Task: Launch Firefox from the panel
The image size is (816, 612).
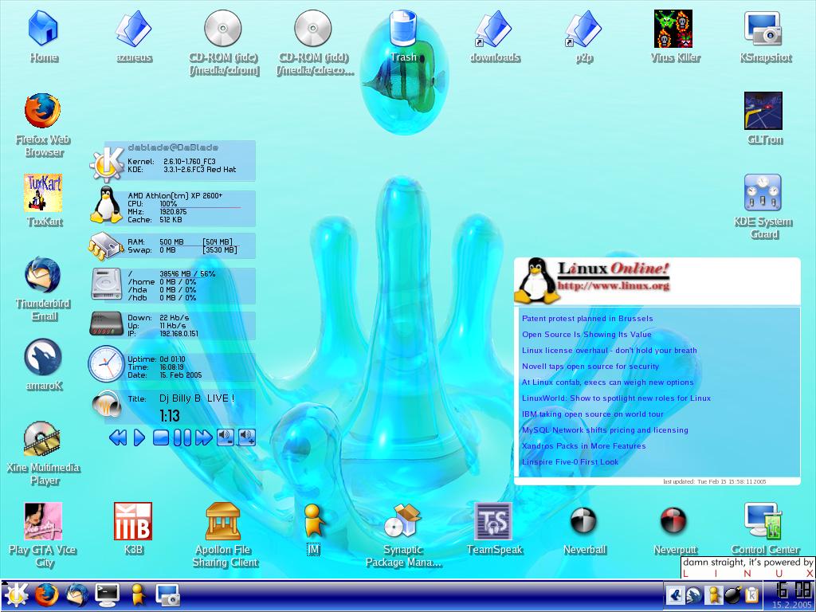Action: [46, 595]
